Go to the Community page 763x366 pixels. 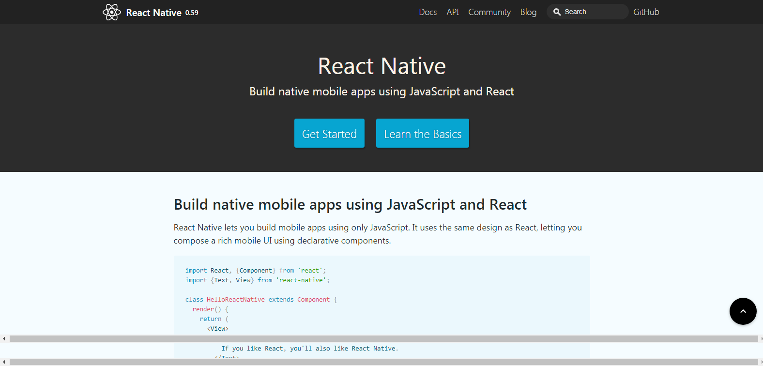[489, 12]
